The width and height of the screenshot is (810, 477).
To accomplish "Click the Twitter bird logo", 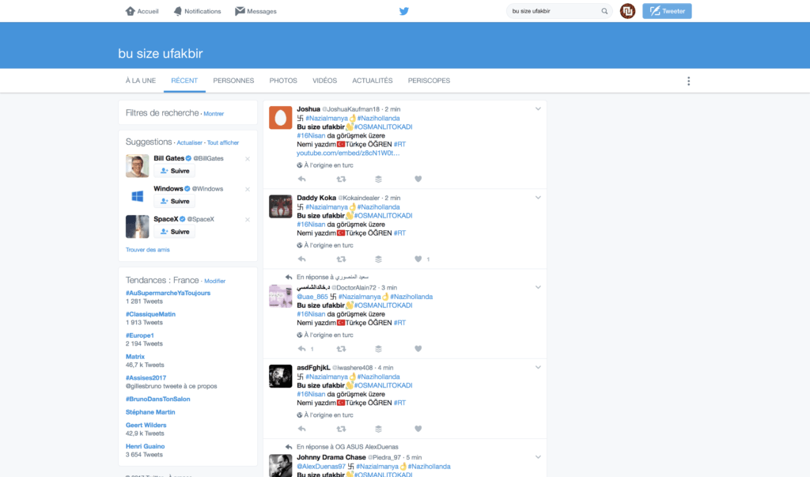I will pos(404,11).
